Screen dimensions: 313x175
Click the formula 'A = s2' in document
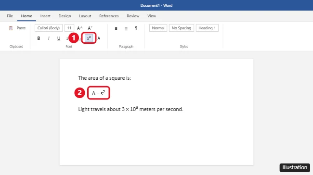(x=98, y=93)
